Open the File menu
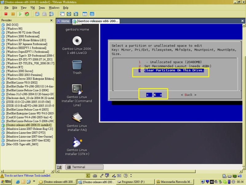 pos(6,8)
